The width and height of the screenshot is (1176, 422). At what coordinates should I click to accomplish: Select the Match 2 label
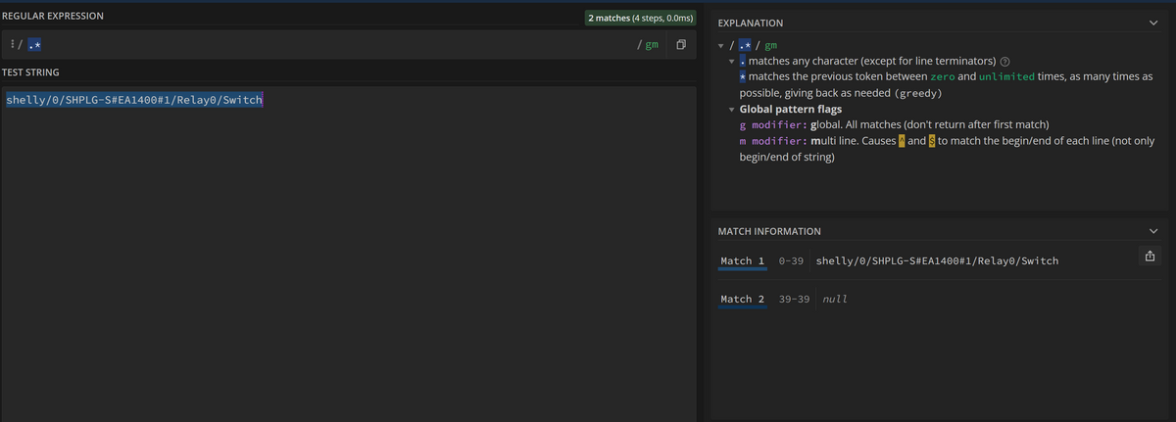coord(742,300)
